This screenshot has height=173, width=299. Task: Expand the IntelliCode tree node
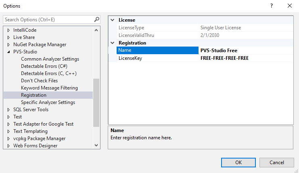coord(8,30)
